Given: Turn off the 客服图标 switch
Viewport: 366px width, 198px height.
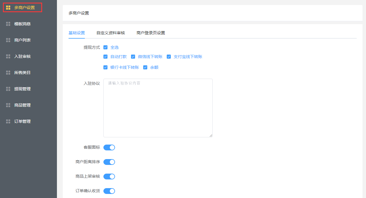Looking at the screenshot, I should coord(109,147).
